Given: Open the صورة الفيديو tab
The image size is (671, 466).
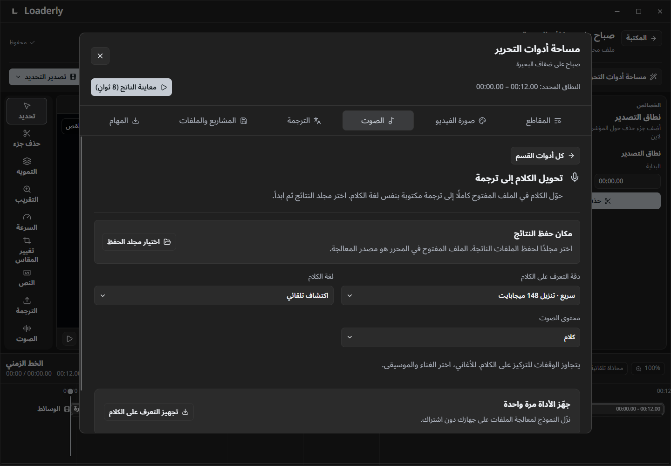Looking at the screenshot, I should tap(460, 121).
